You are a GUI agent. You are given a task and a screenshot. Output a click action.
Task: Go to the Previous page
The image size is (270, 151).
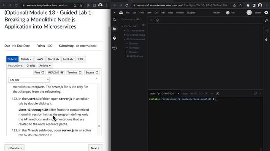coord(15,148)
